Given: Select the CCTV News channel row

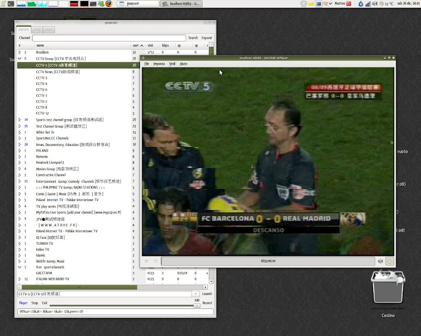Looking at the screenshot, I should tap(78, 72).
